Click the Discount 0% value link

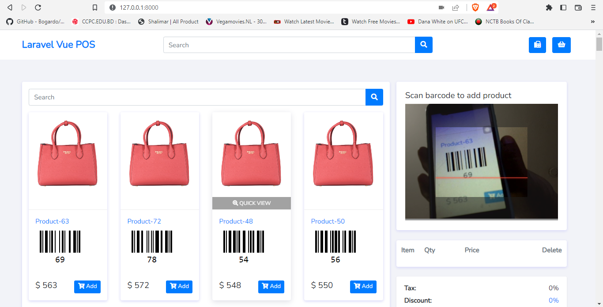click(554, 300)
